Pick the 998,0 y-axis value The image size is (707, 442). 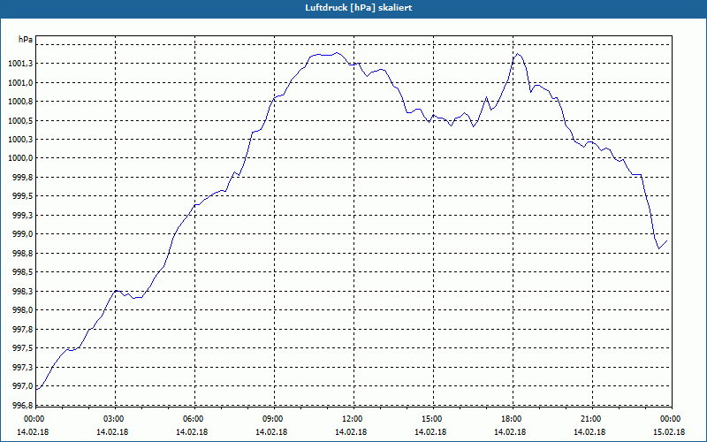(x=22, y=311)
